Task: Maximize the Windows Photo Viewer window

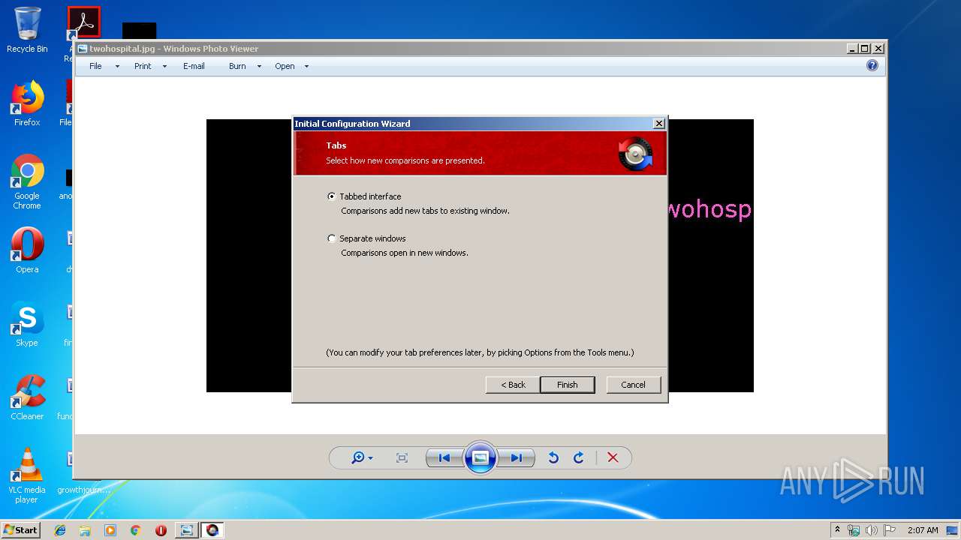Action: point(864,49)
